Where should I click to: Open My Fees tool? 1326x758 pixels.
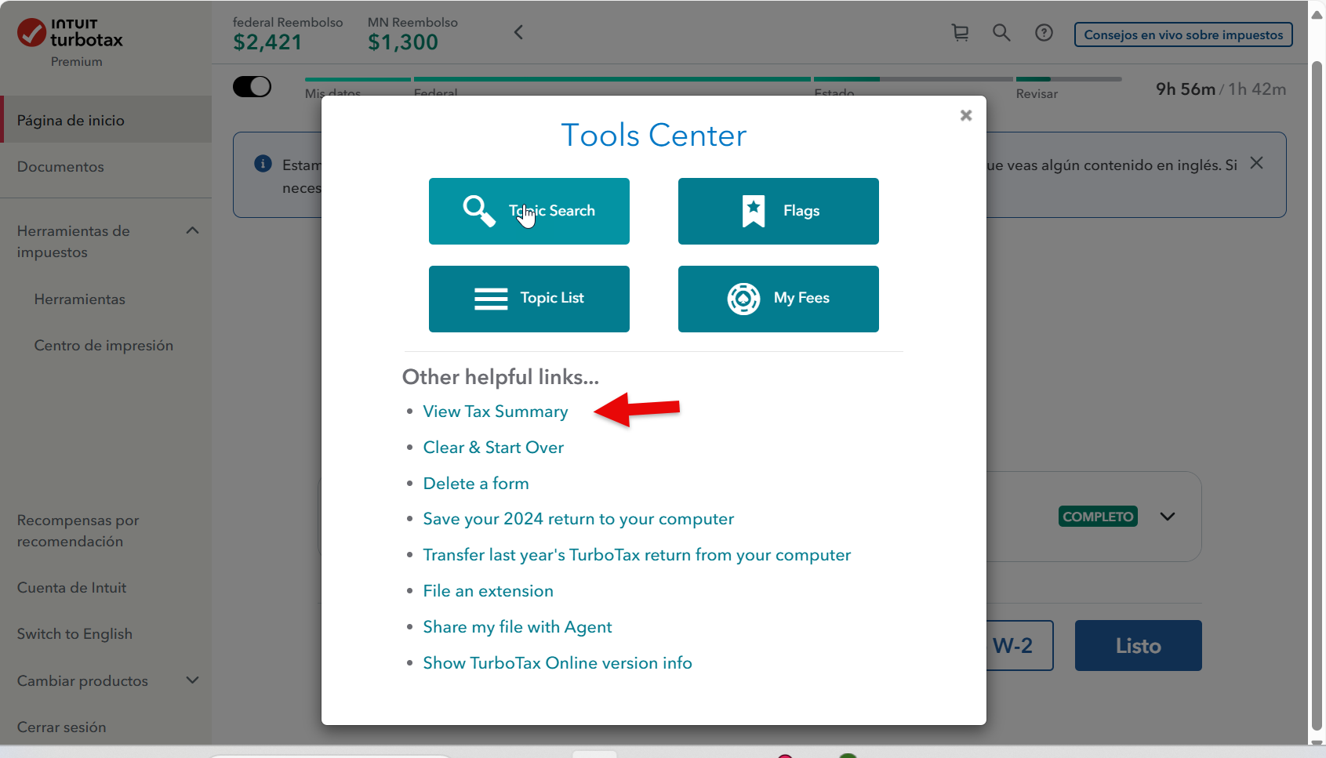(x=778, y=299)
